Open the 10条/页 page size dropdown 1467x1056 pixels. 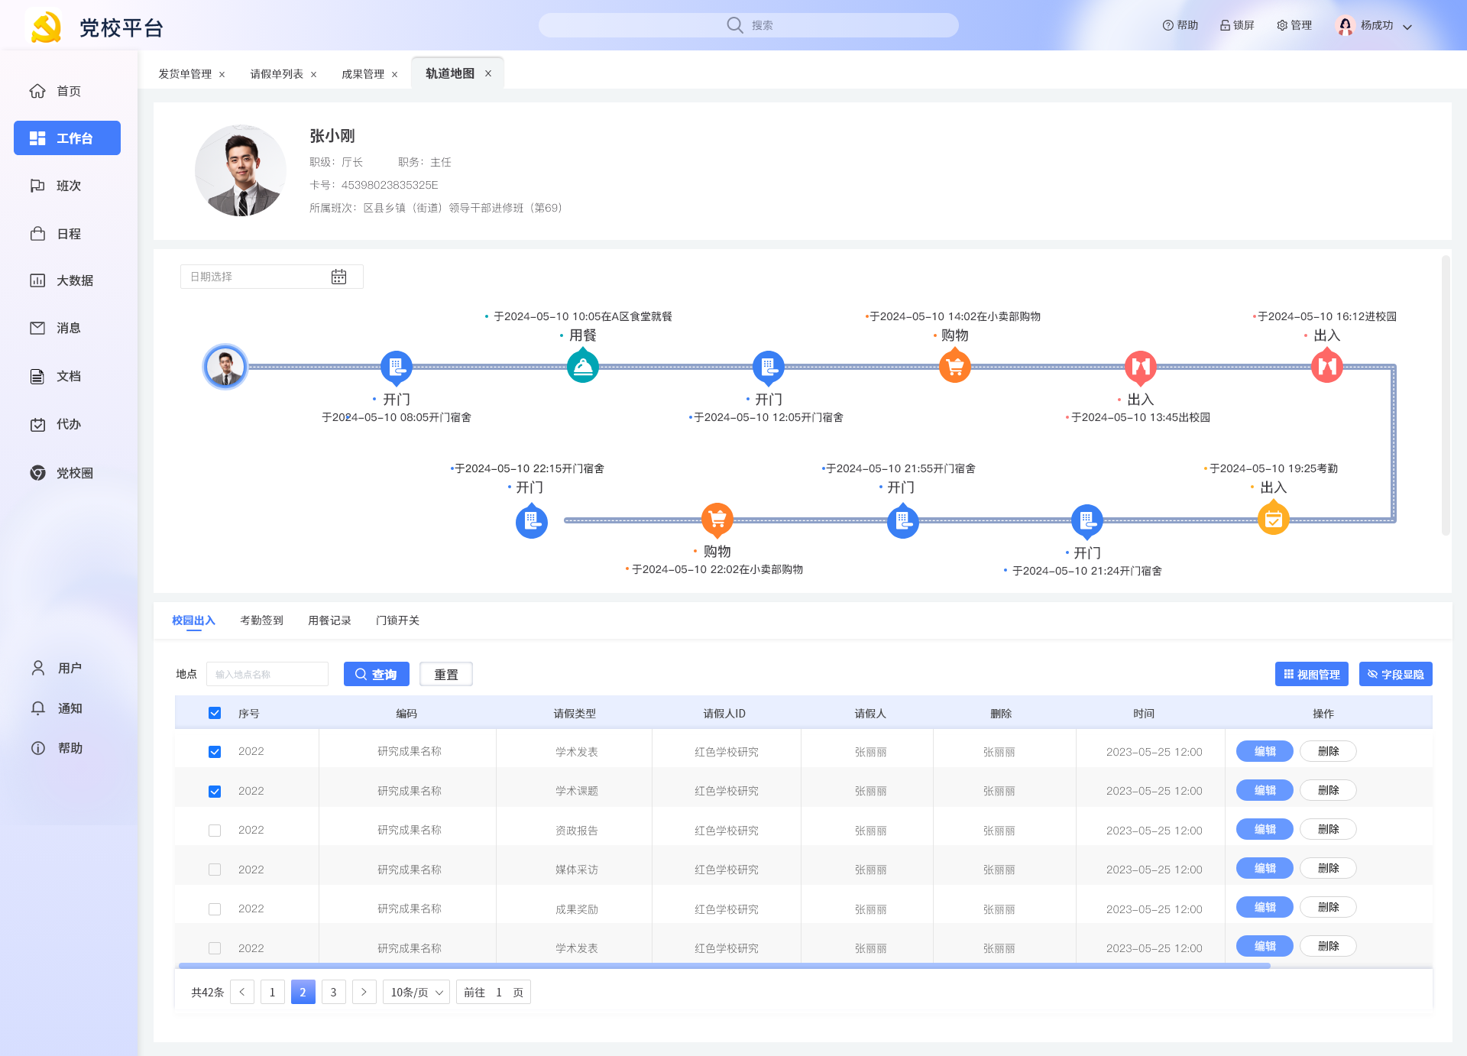point(416,992)
